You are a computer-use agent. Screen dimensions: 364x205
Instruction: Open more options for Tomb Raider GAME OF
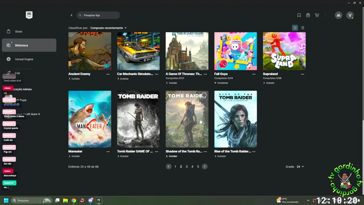(x=156, y=152)
